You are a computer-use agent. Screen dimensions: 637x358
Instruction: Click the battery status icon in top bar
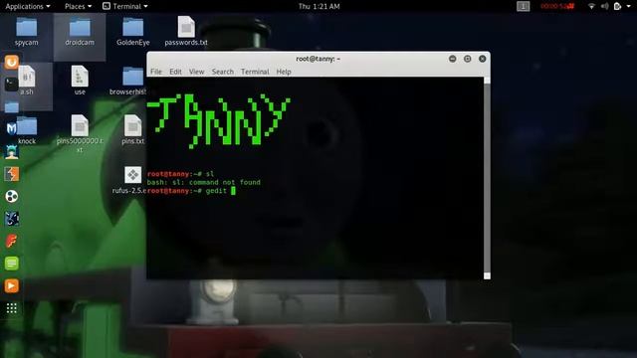coord(617,6)
